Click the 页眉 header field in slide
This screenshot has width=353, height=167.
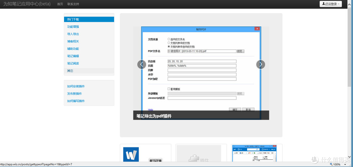[x=202, y=66]
